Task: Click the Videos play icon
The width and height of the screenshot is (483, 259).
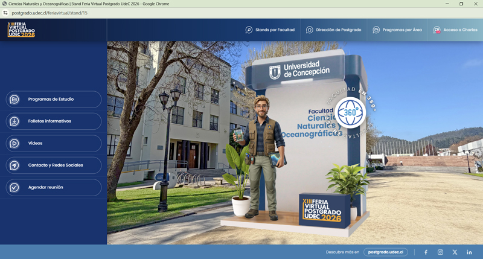Action: click(14, 143)
